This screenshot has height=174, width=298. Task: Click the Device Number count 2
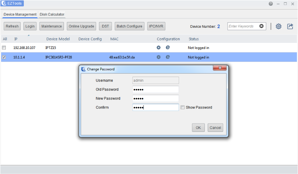pyautogui.click(x=219, y=26)
